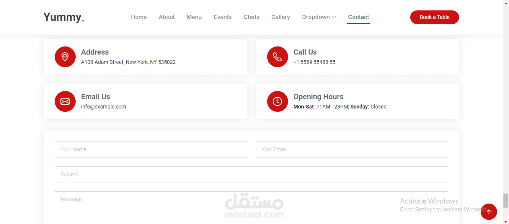Click the Address heading text

point(95,52)
